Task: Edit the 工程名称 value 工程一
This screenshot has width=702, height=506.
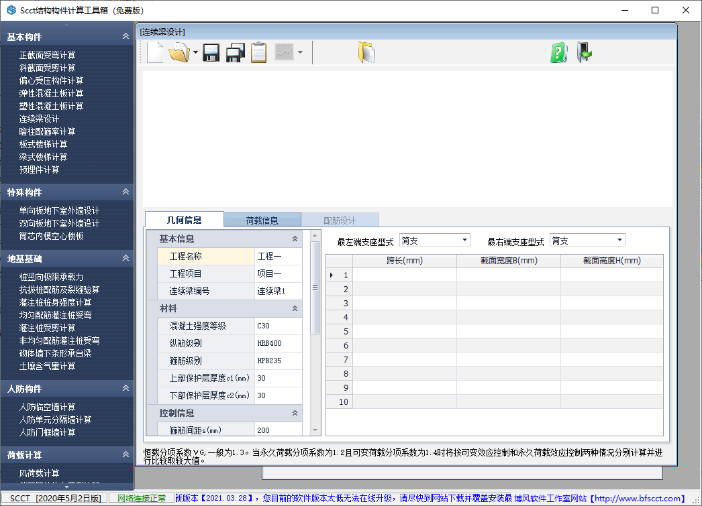Action: coord(278,256)
